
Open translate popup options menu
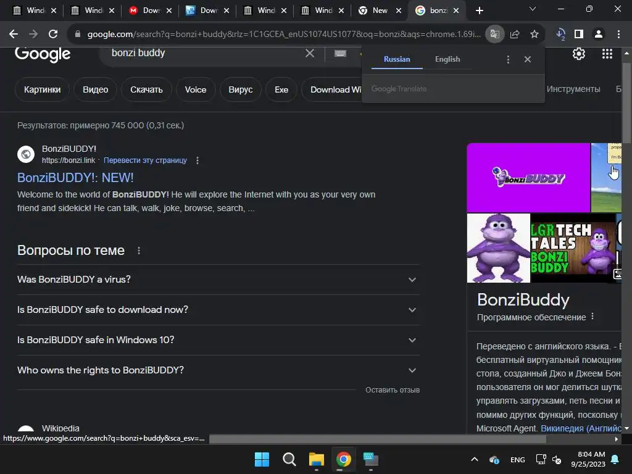(508, 60)
